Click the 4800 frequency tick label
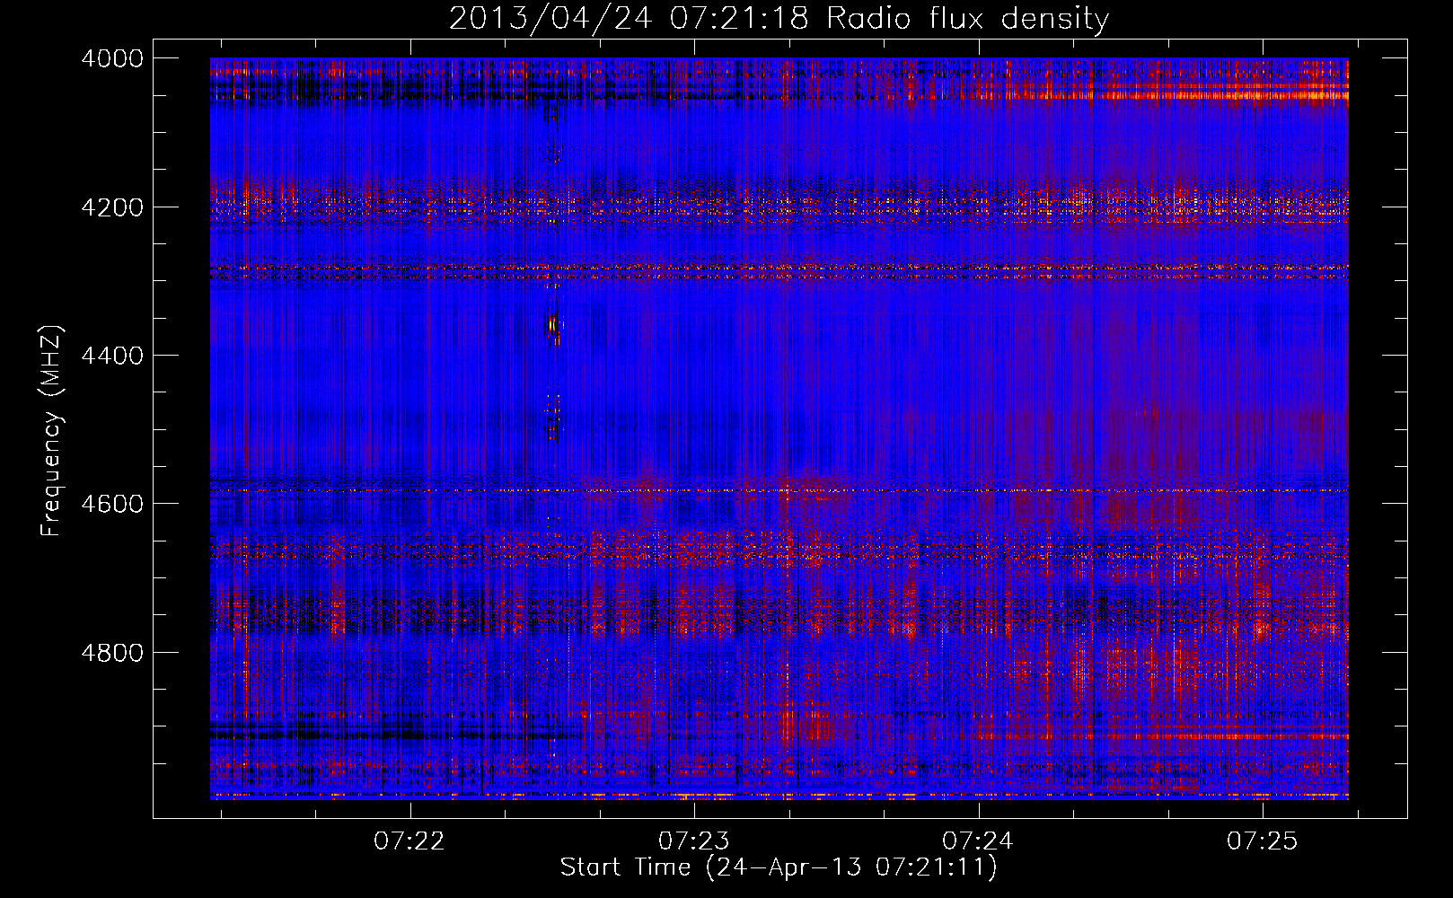This screenshot has height=898, width=1453. coord(112,653)
